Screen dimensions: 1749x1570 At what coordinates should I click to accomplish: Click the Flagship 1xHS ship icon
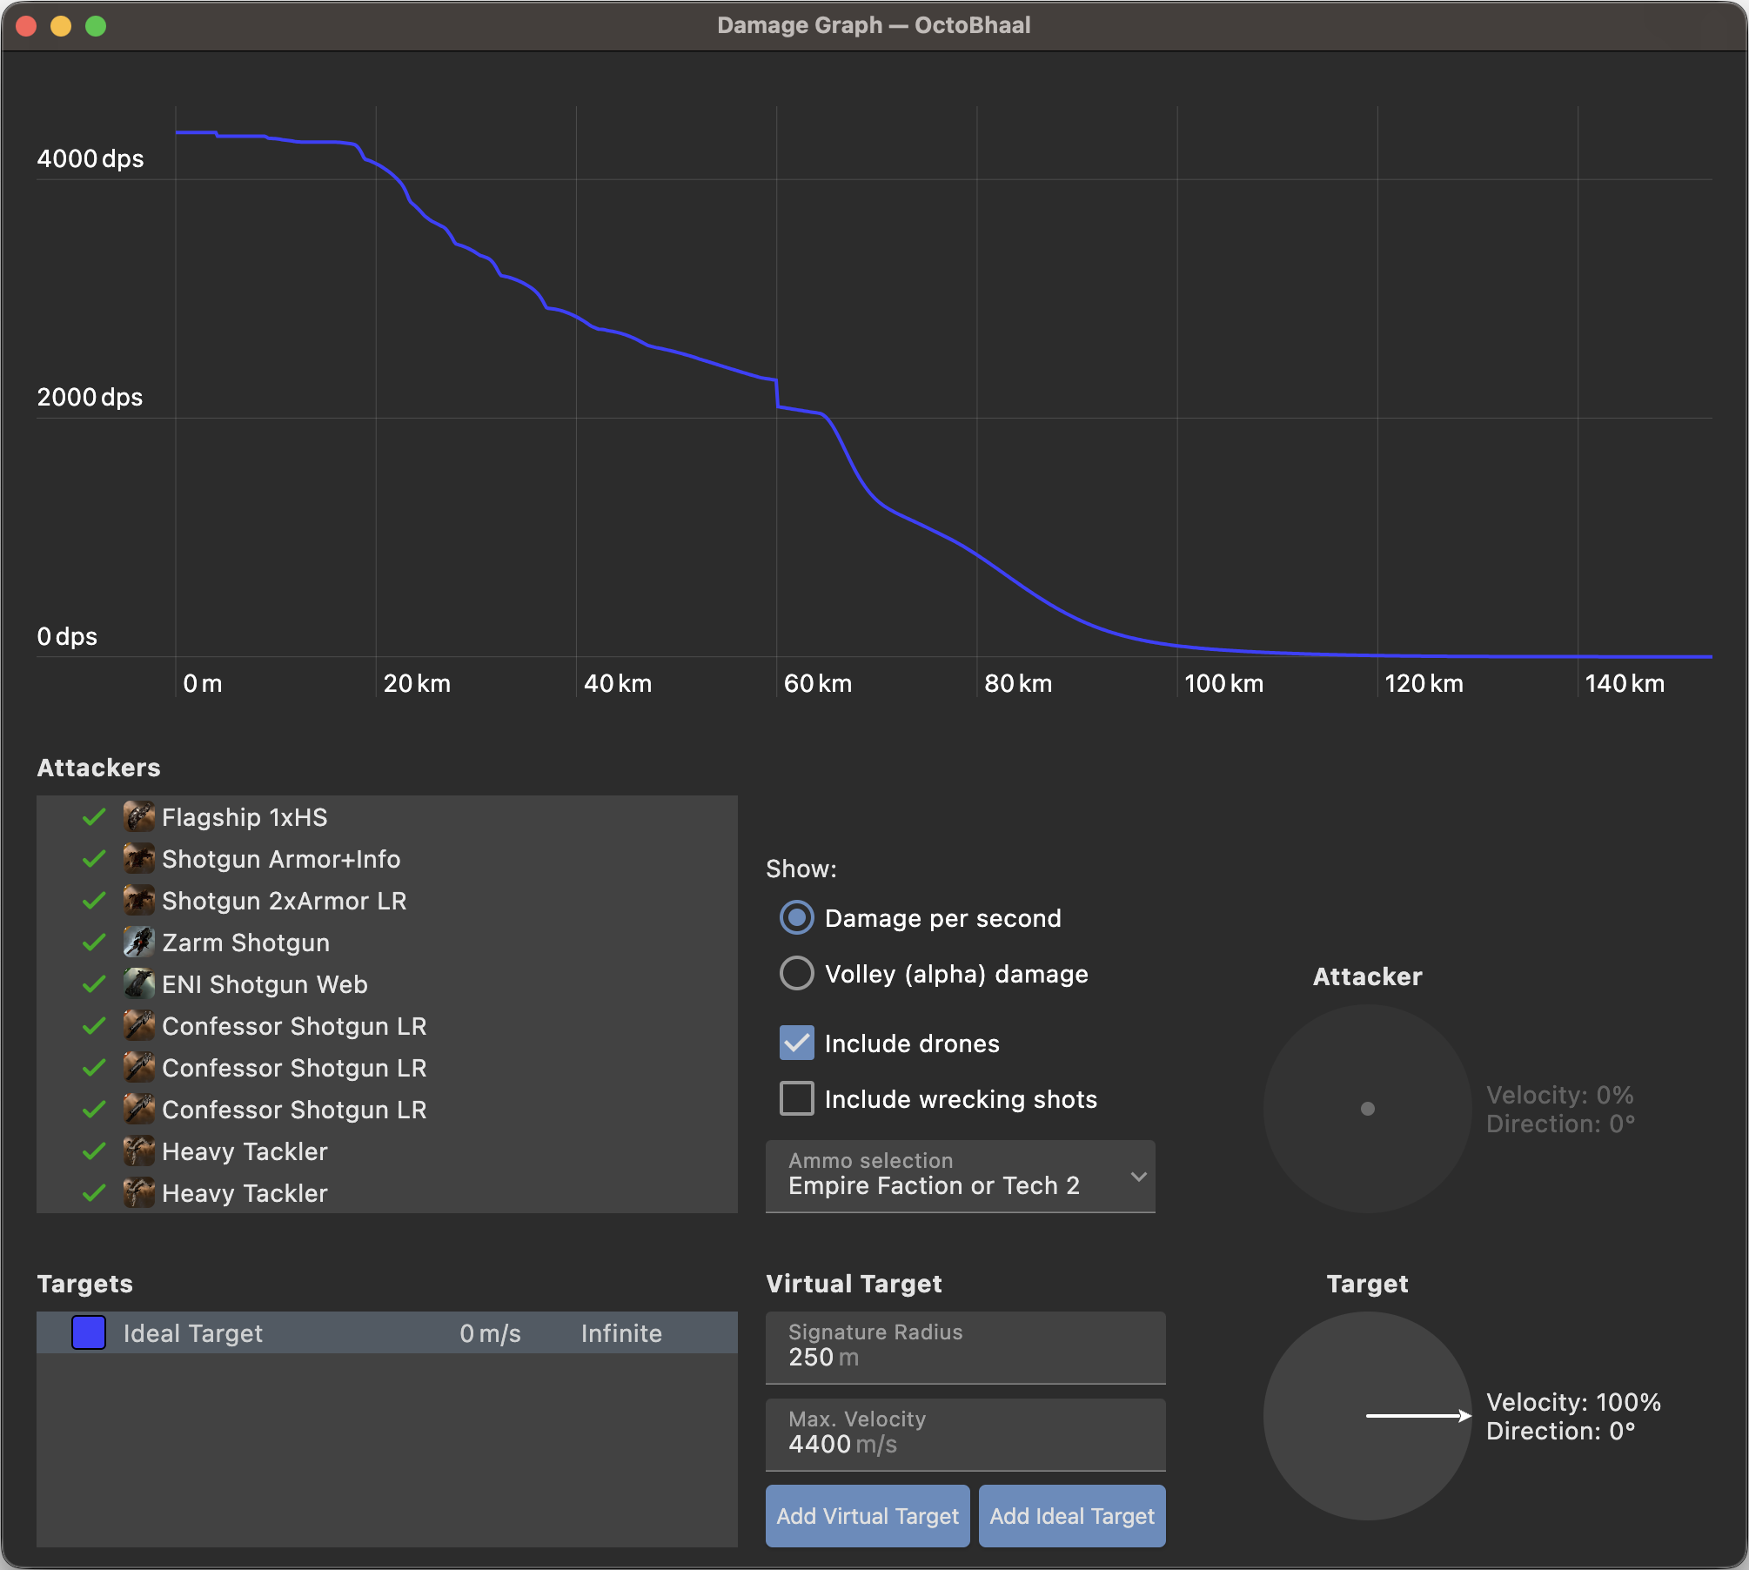pyautogui.click(x=138, y=817)
